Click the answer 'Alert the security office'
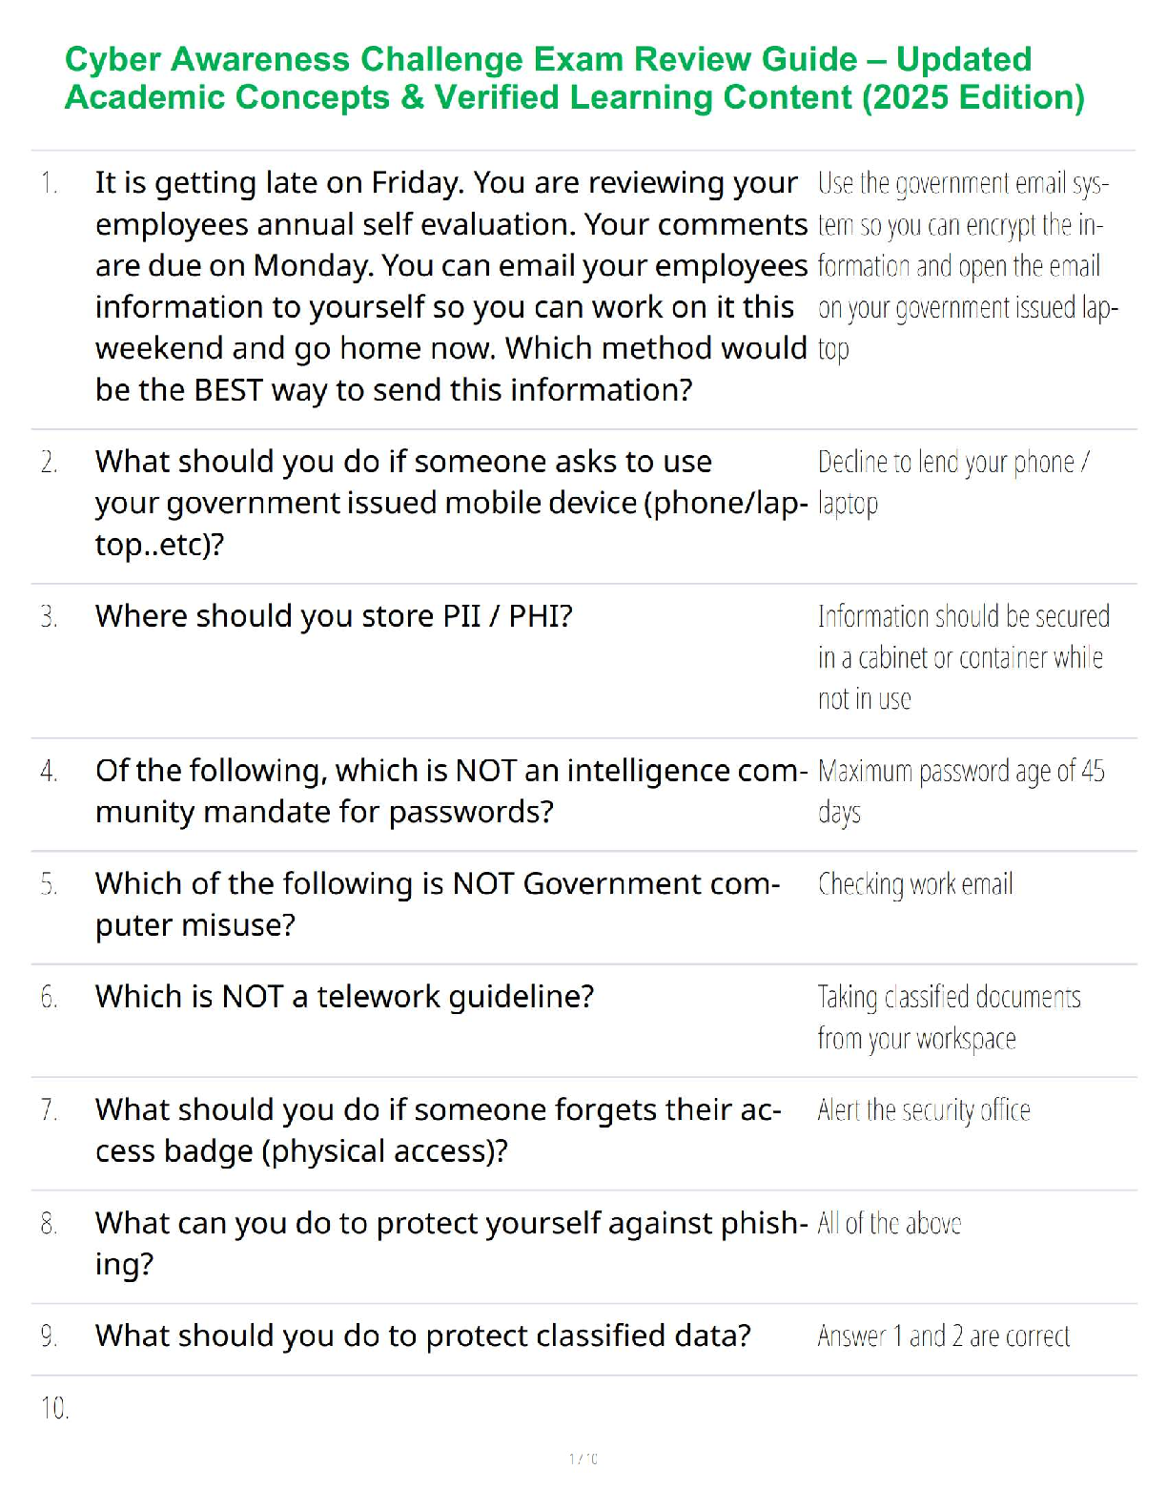The height and width of the screenshot is (1511, 1167). coord(924,1110)
